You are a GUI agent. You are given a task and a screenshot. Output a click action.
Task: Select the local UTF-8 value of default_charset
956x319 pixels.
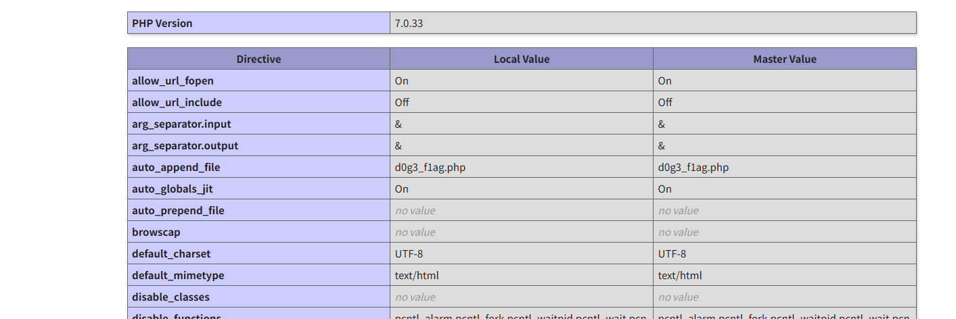click(x=409, y=253)
